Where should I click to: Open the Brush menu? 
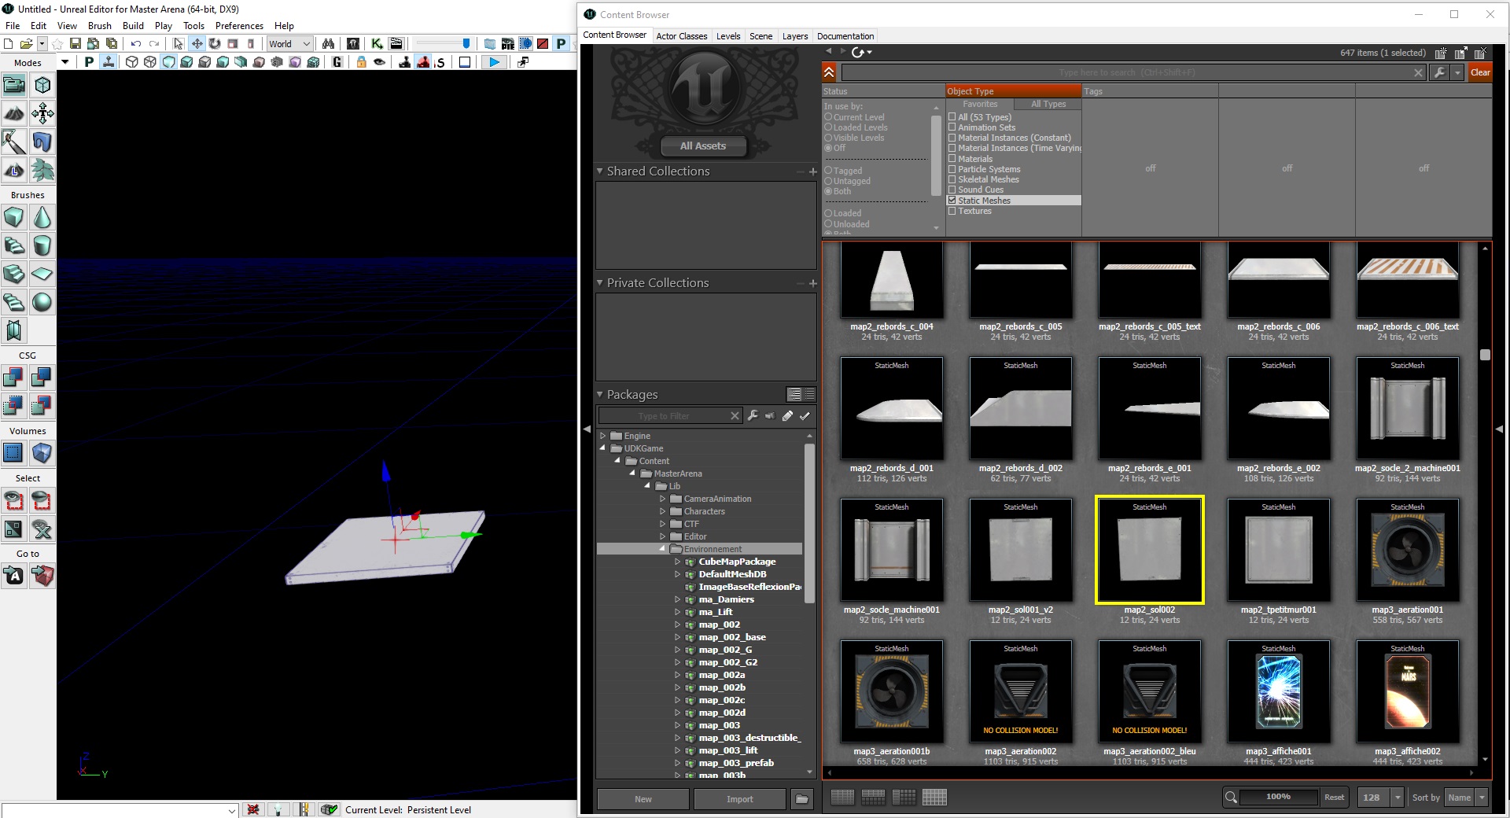(100, 26)
